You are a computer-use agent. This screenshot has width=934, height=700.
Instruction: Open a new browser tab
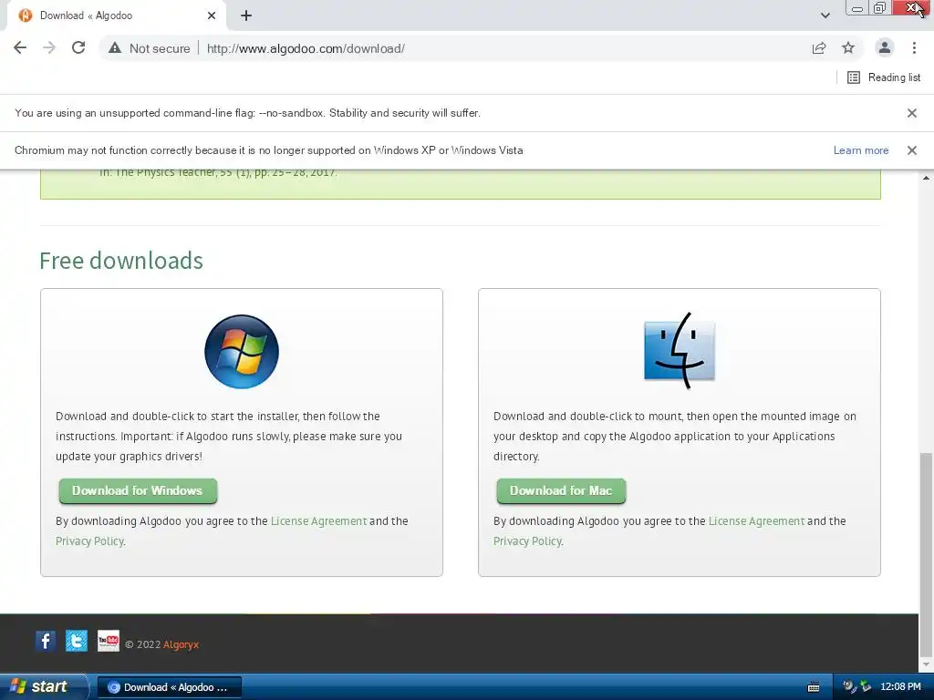(246, 15)
